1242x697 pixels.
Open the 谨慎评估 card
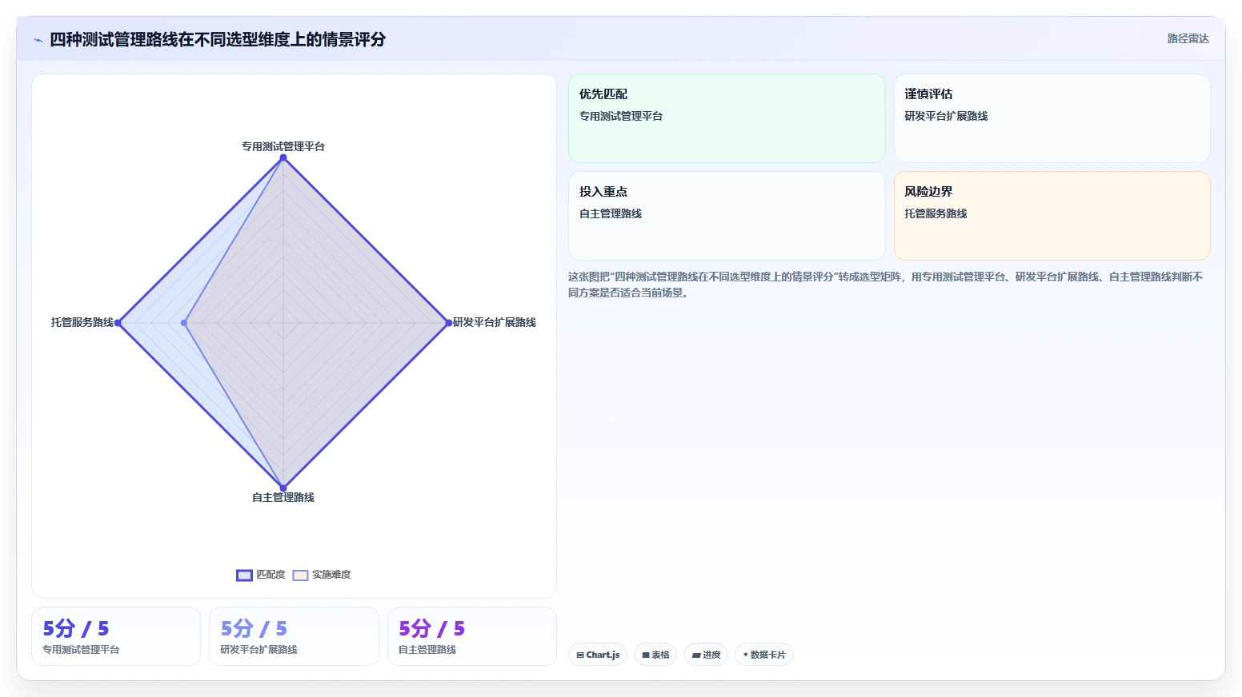[x=1052, y=118]
